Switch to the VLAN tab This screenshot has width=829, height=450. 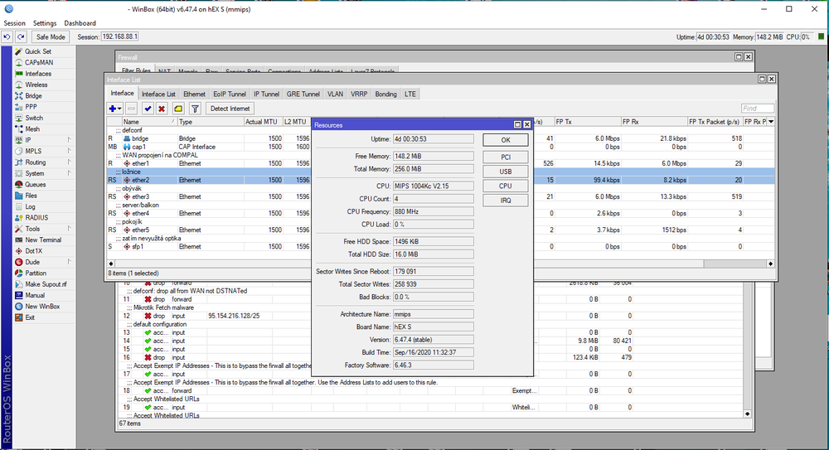pyautogui.click(x=335, y=94)
